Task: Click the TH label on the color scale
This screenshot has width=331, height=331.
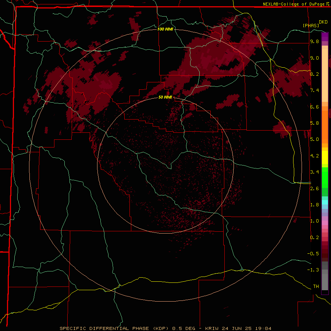Action: tap(316, 286)
